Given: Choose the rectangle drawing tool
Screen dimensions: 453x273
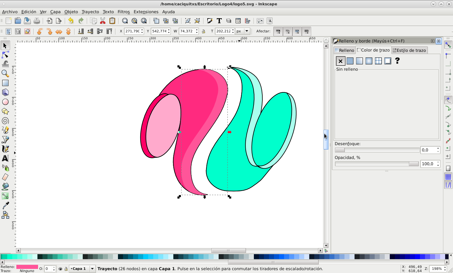Looking at the screenshot, I should coord(5,83).
